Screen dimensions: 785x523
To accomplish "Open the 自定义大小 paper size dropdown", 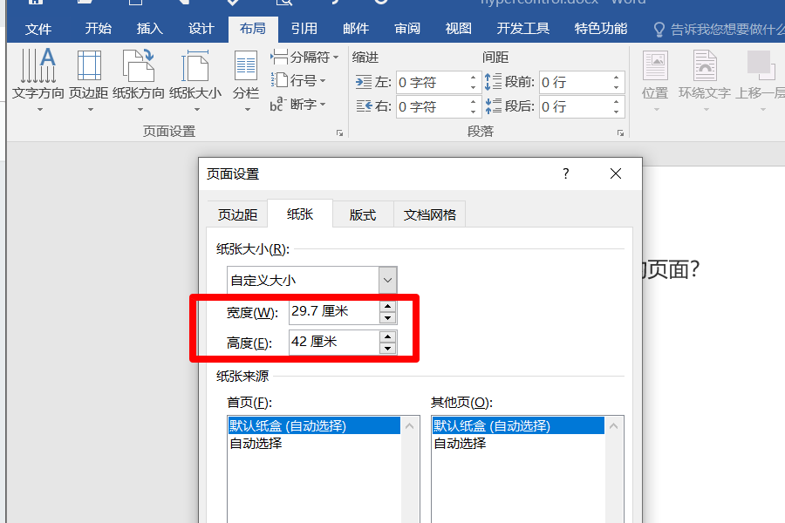I will (x=386, y=280).
